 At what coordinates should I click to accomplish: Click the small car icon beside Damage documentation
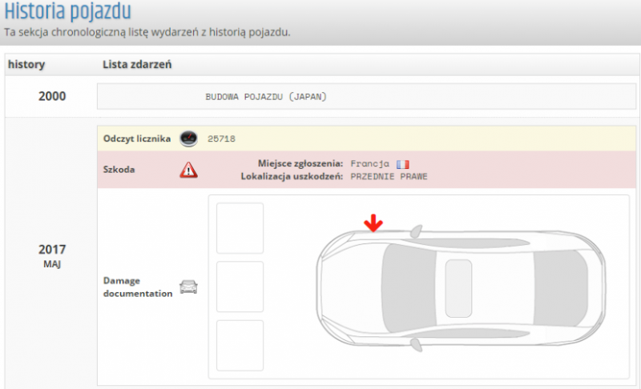point(188,287)
